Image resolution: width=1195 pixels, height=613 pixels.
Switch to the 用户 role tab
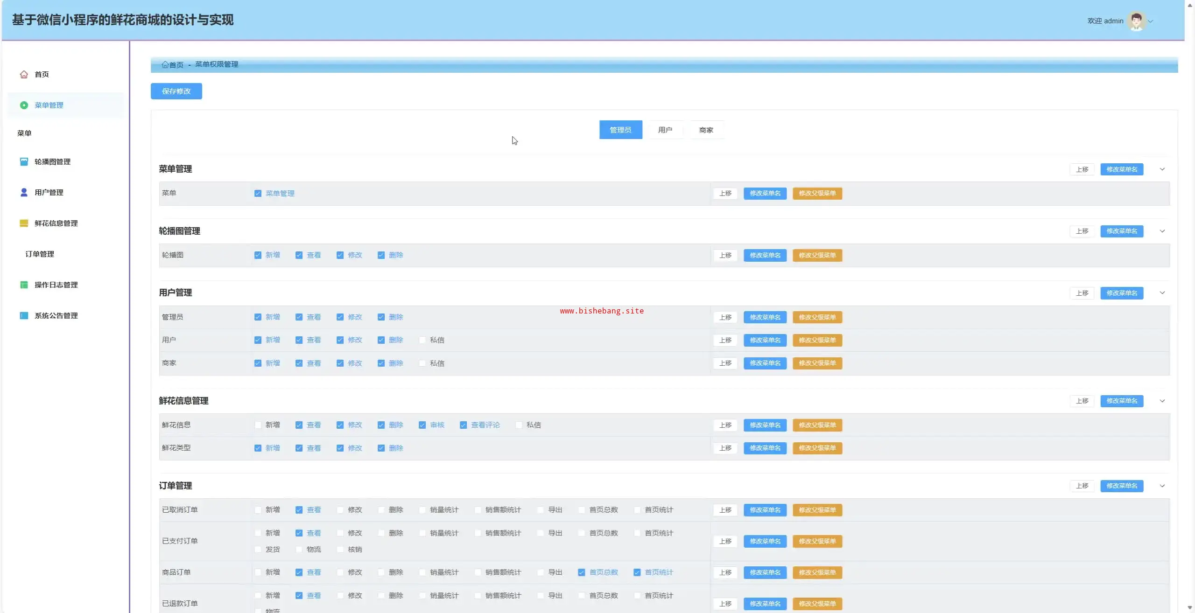[x=665, y=130]
